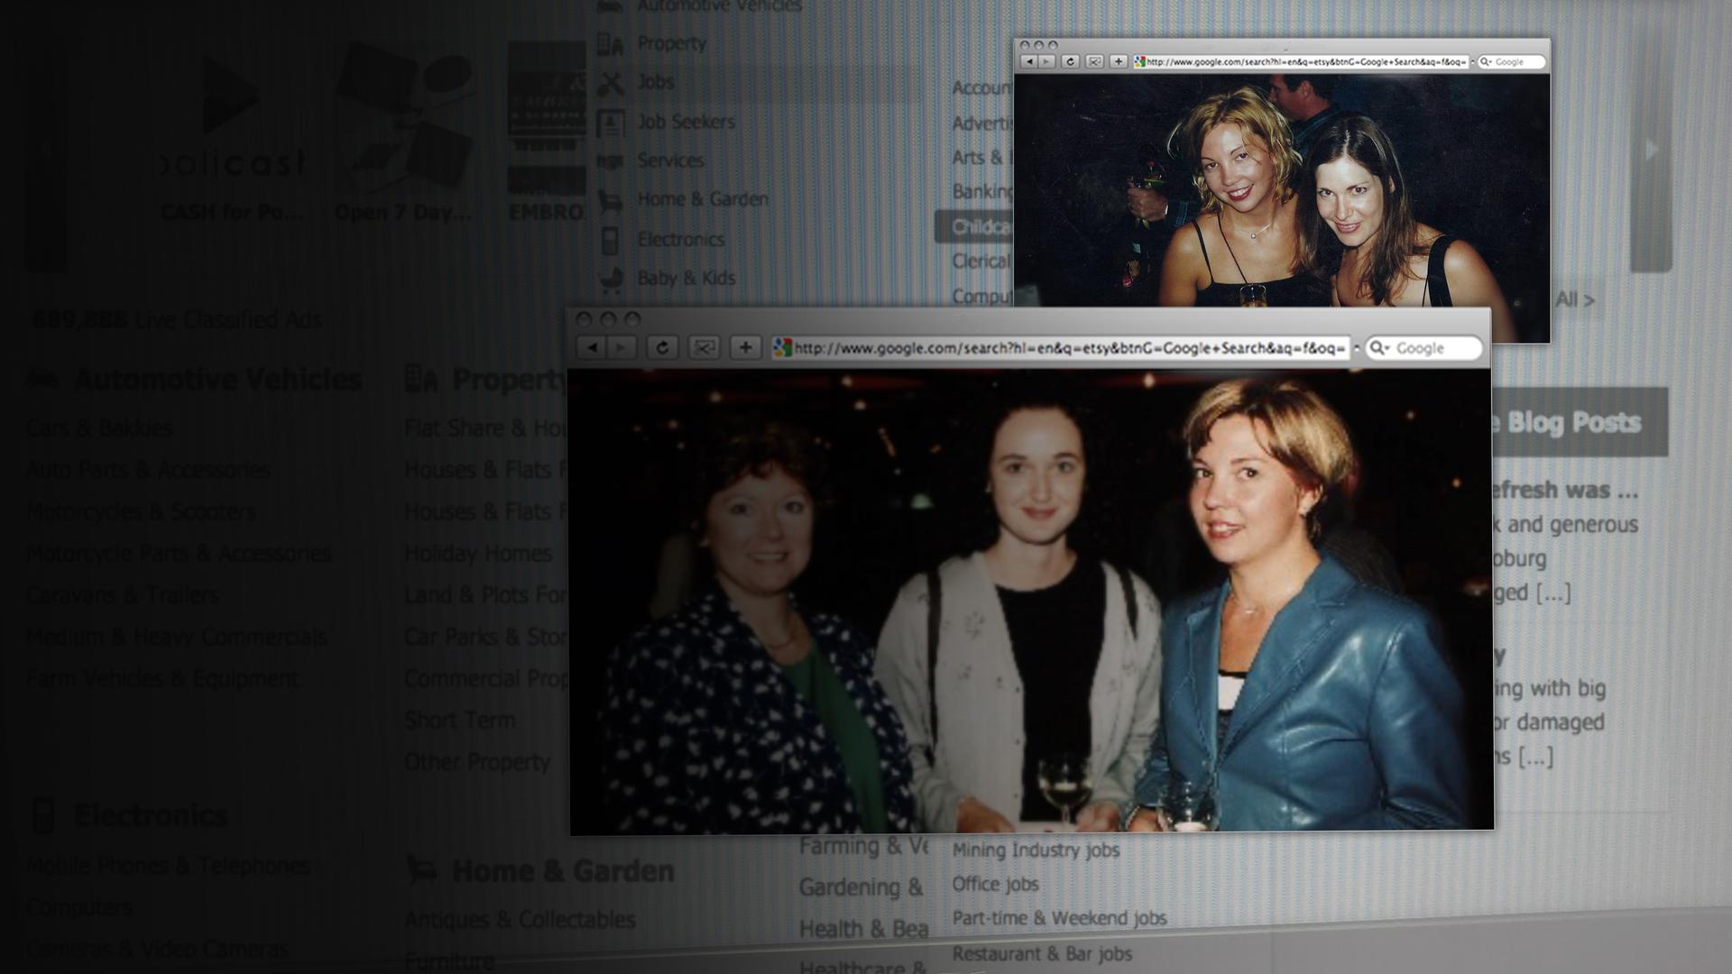Click the Electronics phone icon in category menu
The height and width of the screenshot is (974, 1732).
(x=611, y=241)
